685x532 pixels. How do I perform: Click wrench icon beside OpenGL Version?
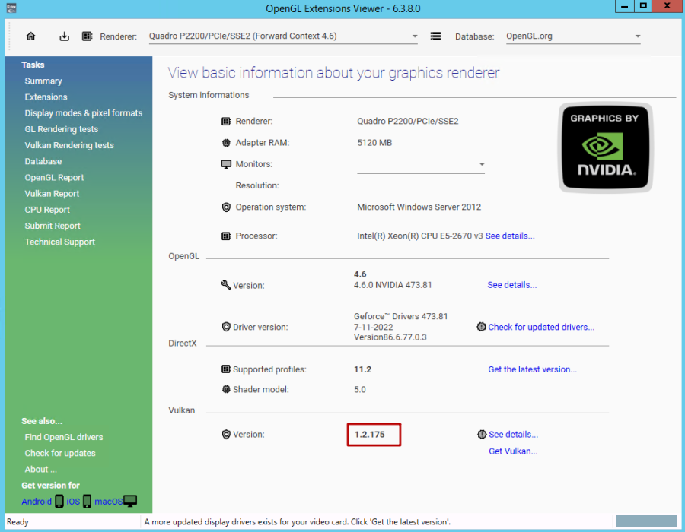(x=226, y=285)
